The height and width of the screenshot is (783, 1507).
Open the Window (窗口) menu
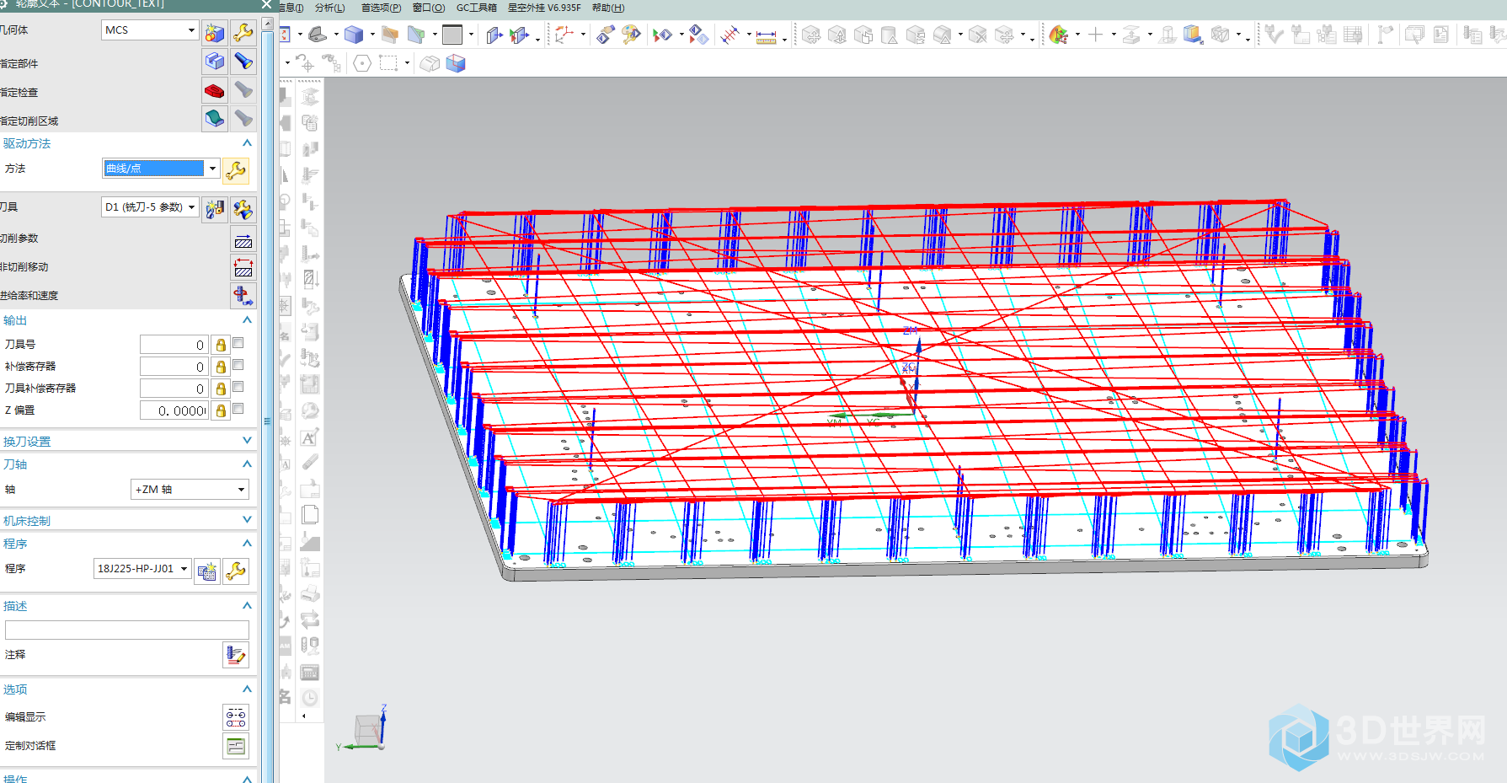429,8
